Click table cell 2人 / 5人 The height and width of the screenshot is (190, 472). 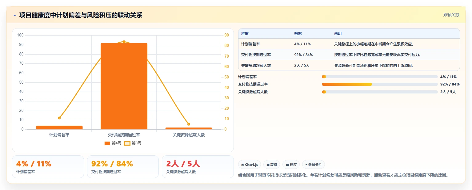[x=302, y=66]
